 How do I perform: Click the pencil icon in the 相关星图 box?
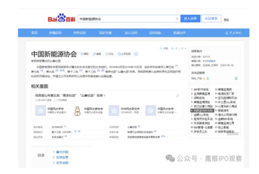(x=178, y=96)
